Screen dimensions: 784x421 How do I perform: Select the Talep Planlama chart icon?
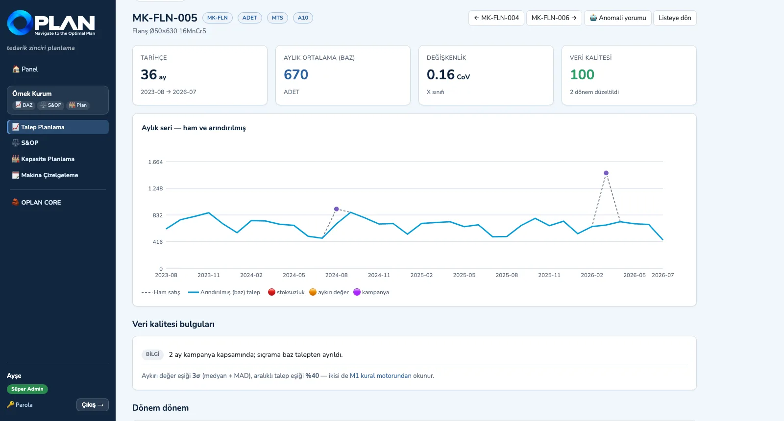tap(16, 127)
